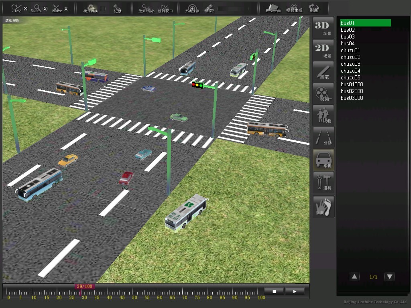Select the XYZ rotate tool

coord(16,8)
